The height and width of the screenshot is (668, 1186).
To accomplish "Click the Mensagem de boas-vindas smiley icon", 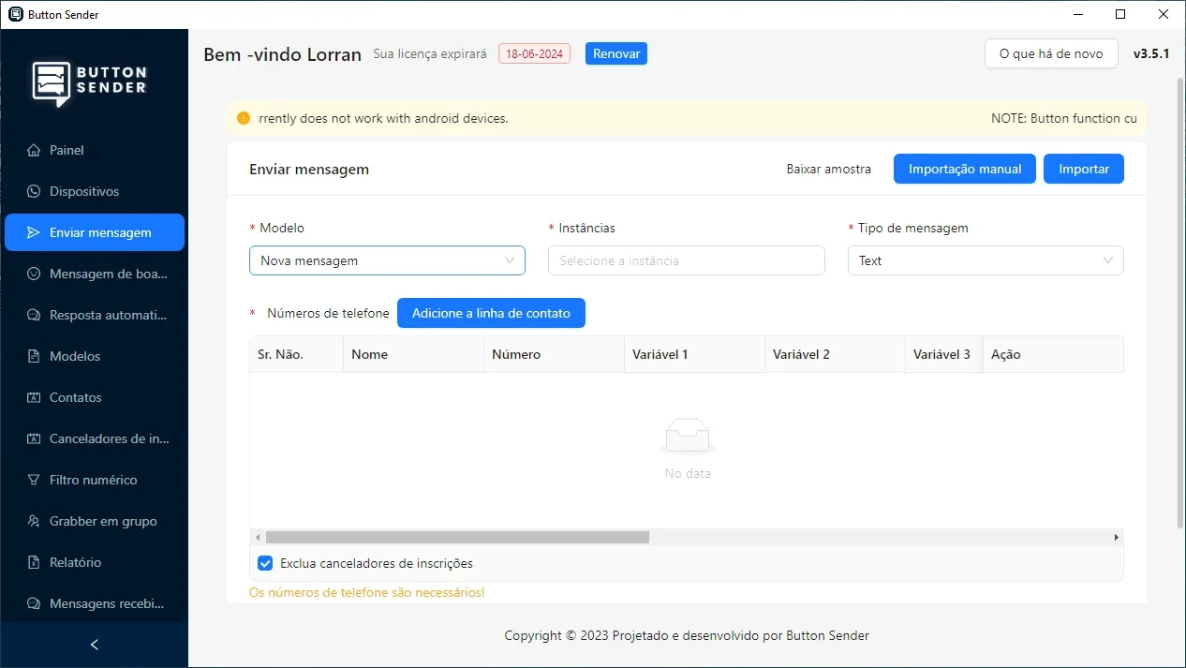I will 34,274.
